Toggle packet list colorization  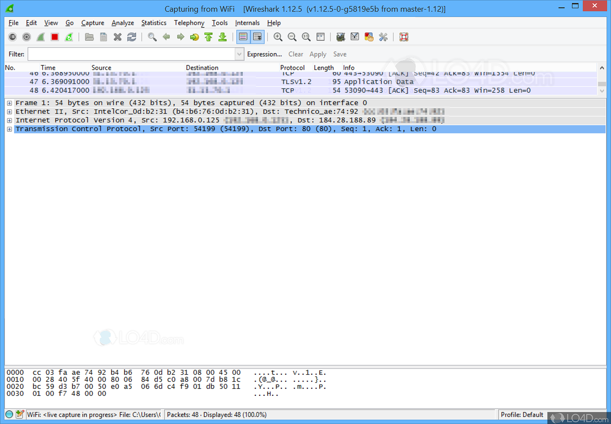coord(243,37)
